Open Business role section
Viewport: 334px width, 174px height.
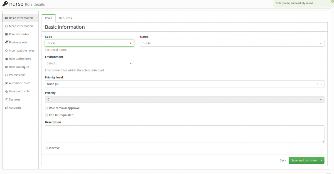pos(21,42)
